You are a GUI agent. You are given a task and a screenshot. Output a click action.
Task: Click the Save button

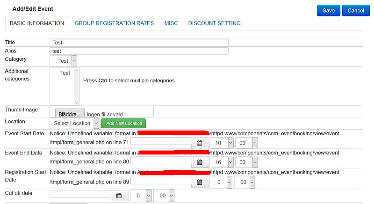pos(328,10)
